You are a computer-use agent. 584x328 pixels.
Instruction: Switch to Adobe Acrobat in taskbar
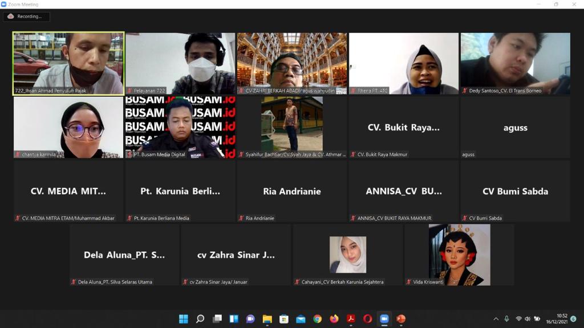[x=351, y=319]
